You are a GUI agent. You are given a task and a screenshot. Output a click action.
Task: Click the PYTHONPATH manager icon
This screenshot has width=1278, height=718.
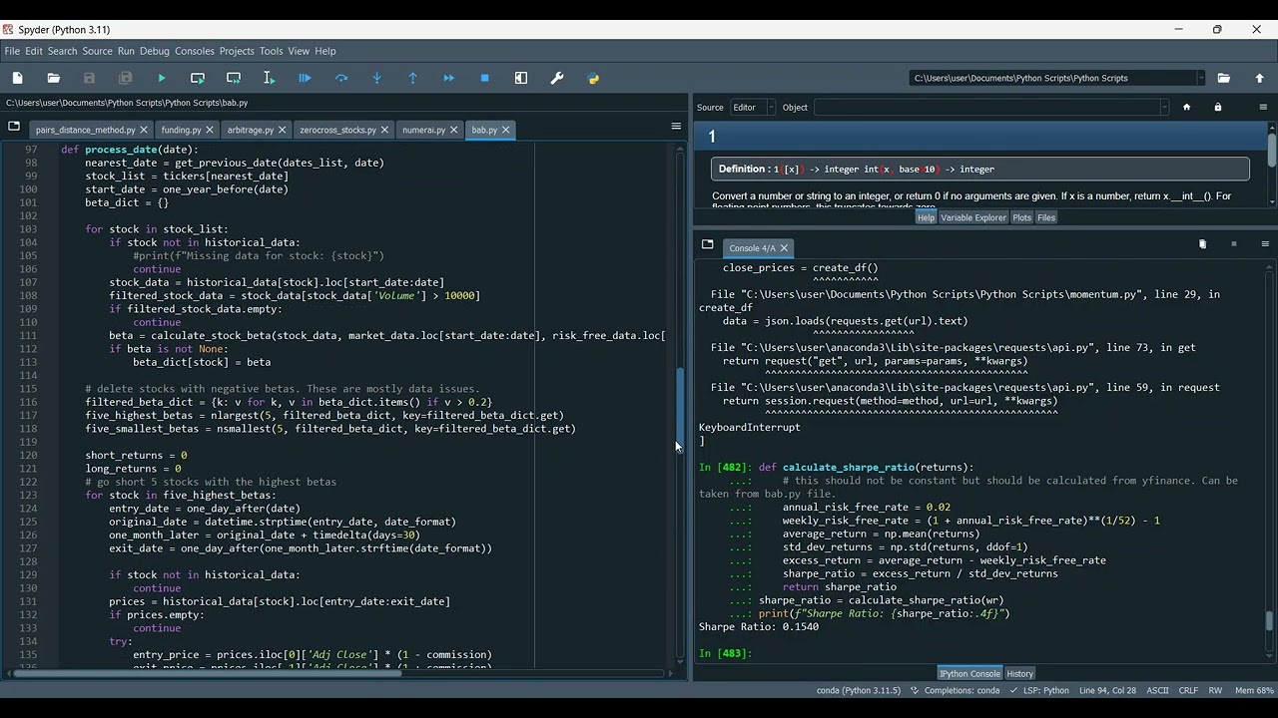(x=593, y=78)
